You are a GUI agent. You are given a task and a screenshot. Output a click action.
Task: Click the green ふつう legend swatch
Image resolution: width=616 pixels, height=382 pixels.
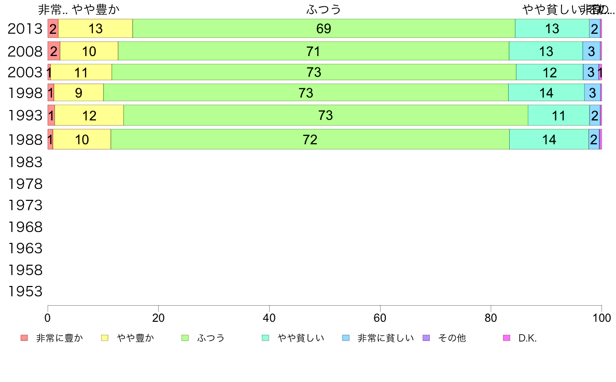point(185,338)
